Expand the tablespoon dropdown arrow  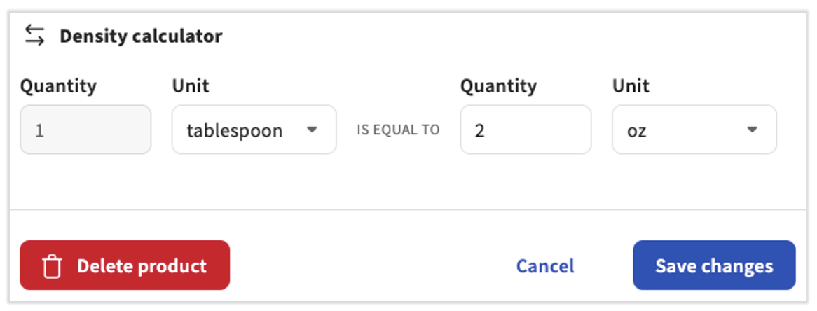[x=313, y=130]
